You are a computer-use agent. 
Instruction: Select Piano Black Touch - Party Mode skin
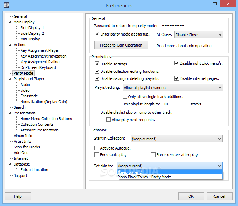tap(170, 177)
